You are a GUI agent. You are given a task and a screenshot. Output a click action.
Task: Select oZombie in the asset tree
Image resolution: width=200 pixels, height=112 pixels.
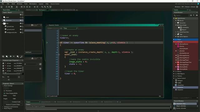click(182, 51)
